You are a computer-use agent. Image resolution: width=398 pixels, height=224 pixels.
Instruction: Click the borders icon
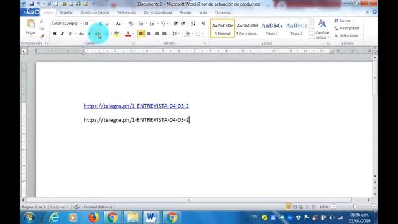pos(198,34)
